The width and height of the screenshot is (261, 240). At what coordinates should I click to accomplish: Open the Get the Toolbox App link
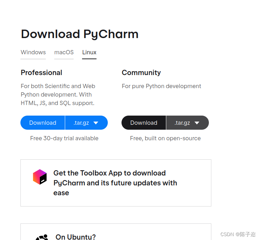pos(115,183)
